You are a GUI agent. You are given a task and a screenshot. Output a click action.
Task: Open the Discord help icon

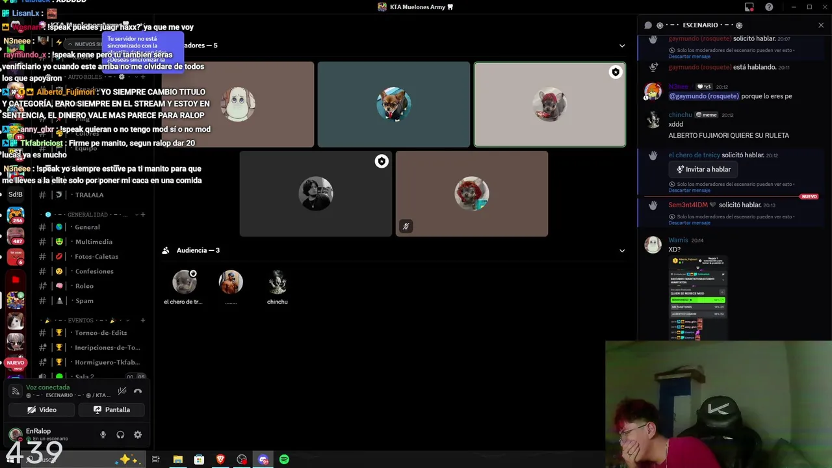[x=769, y=7]
